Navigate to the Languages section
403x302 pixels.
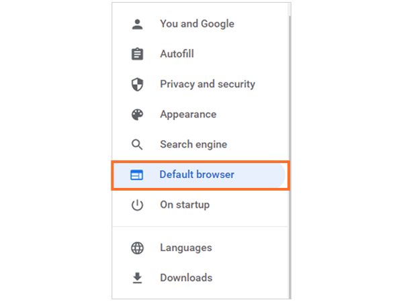[x=185, y=248]
